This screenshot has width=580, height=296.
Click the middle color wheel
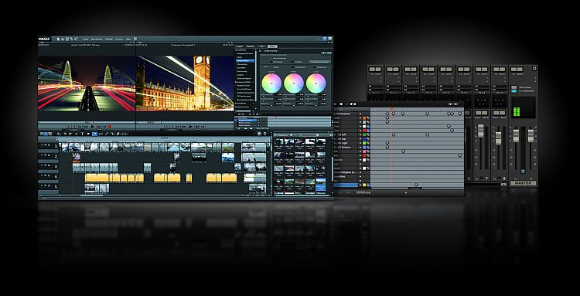tap(294, 83)
